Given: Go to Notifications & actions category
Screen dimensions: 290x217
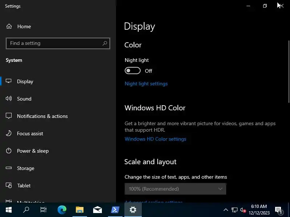Looking at the screenshot, I should [x=58, y=116].
